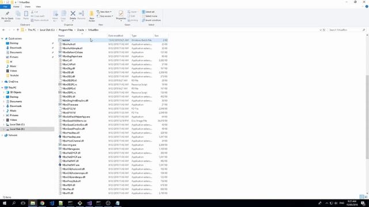Select the VBoxBugReport.exe file
369x207 pixels.
[x=72, y=56]
